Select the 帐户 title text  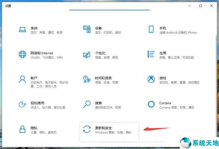point(34,78)
